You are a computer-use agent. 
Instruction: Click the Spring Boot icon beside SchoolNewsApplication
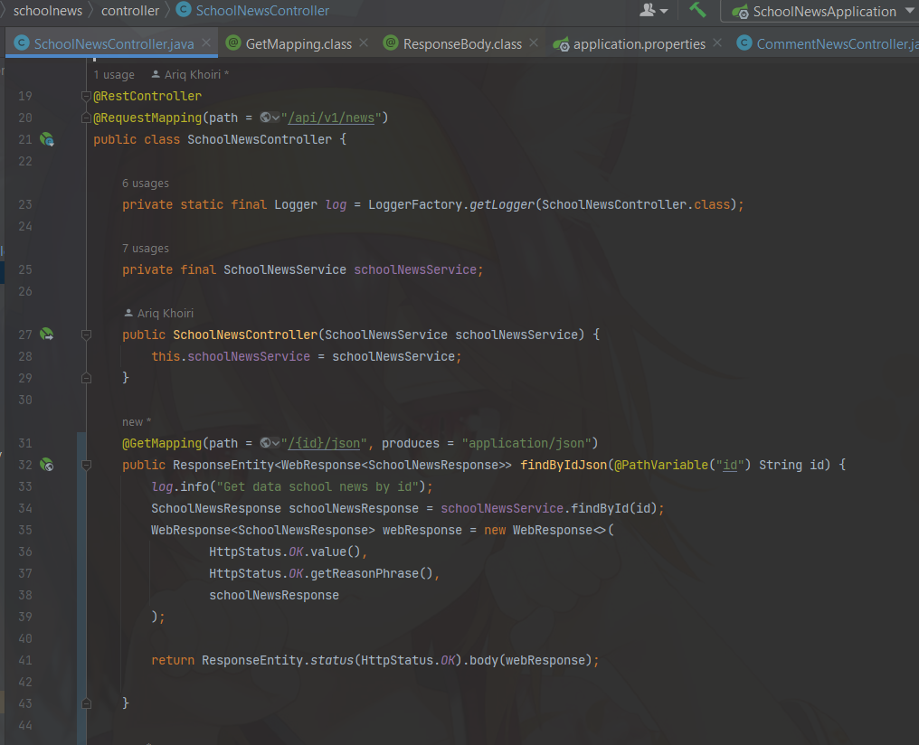click(x=742, y=11)
